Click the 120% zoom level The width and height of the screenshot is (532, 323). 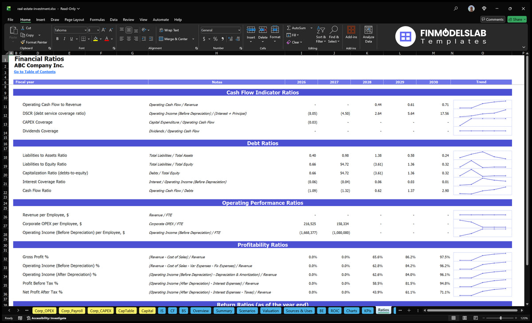[524, 318]
